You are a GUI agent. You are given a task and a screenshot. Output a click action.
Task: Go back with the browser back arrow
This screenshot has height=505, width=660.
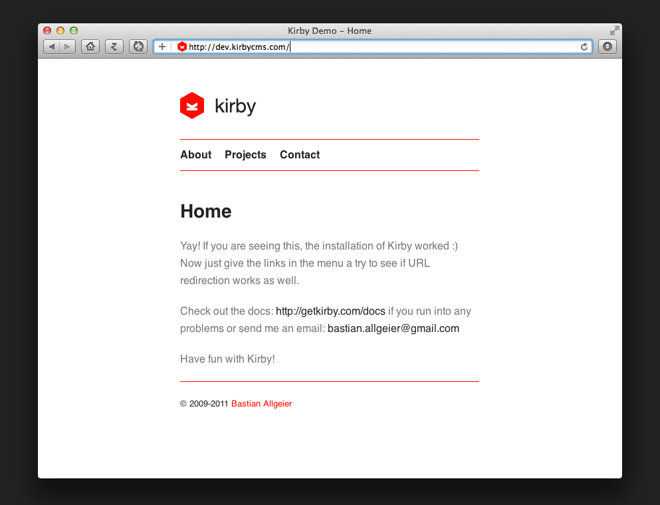52,47
